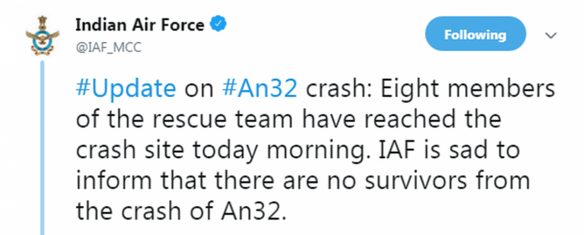Click the blue verified badge checkmark
Screen dimensions: 584x235
coord(219,25)
